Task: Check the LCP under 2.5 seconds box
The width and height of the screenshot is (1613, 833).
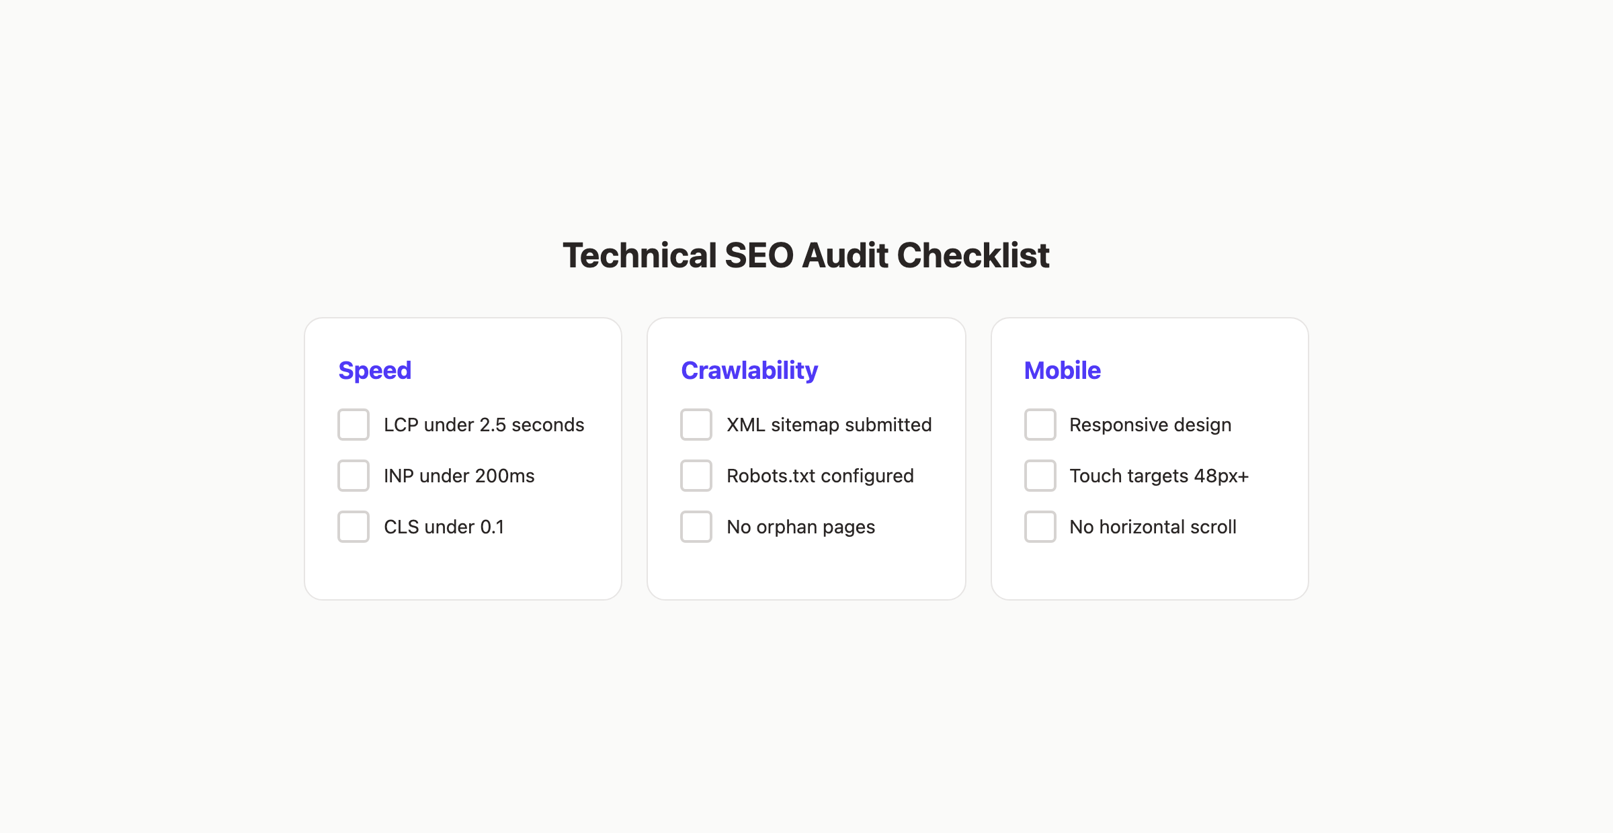Action: pos(353,425)
